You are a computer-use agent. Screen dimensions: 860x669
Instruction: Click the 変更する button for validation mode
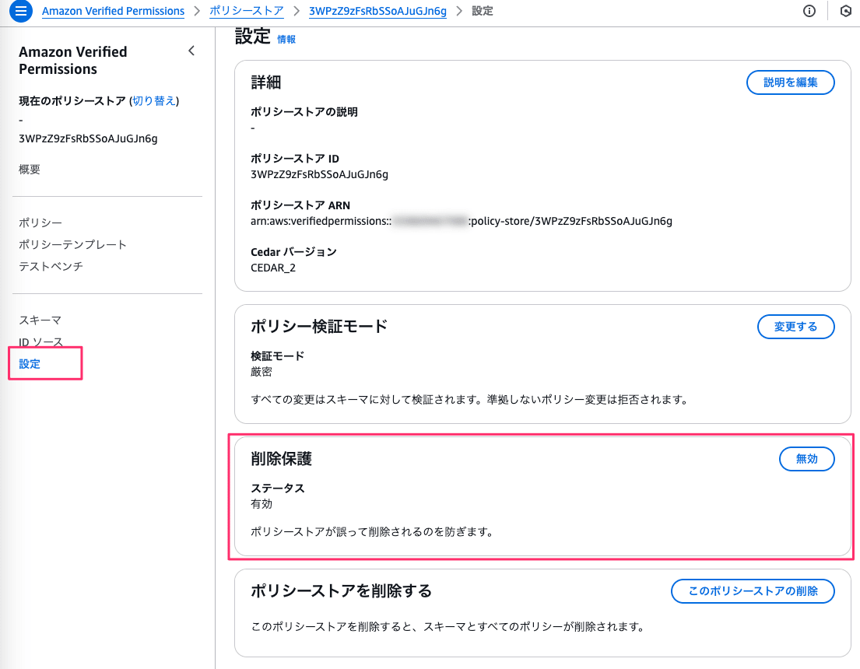click(796, 327)
